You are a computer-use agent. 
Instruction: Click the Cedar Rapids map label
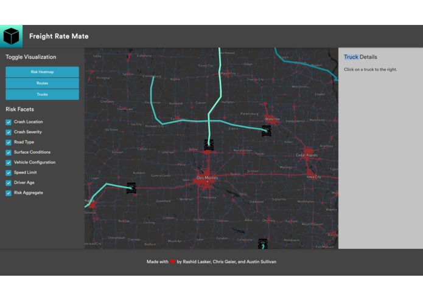coord(307,155)
